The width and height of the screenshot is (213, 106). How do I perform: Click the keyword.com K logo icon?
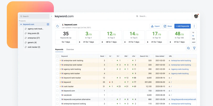(63, 25)
